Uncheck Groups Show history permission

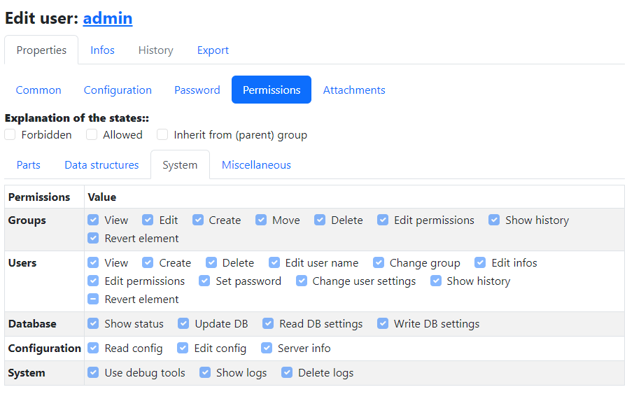click(494, 220)
